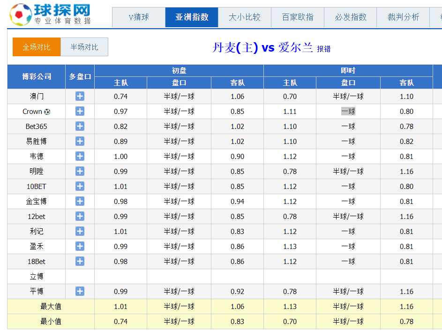Open the 必发指数 tab
Viewport: 442px width, 332px height.
pos(351,17)
